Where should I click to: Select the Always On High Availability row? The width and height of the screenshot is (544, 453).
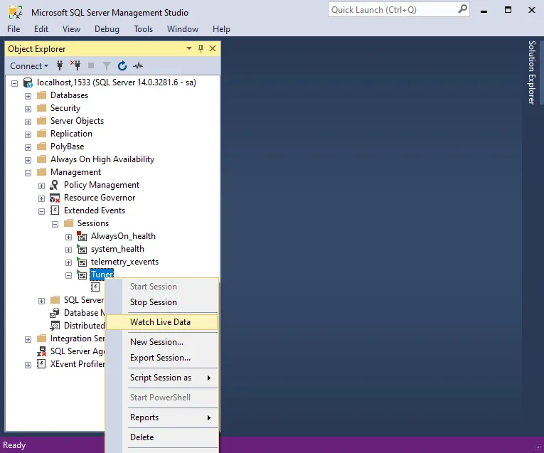coord(102,159)
